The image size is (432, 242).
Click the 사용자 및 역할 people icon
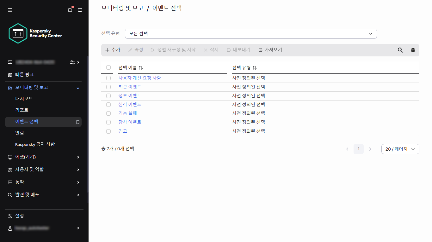[x=10, y=170]
